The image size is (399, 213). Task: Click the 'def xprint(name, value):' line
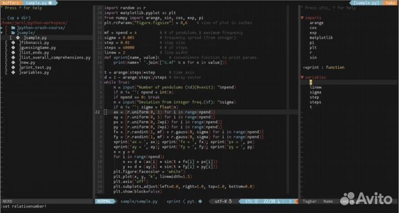click(132, 58)
